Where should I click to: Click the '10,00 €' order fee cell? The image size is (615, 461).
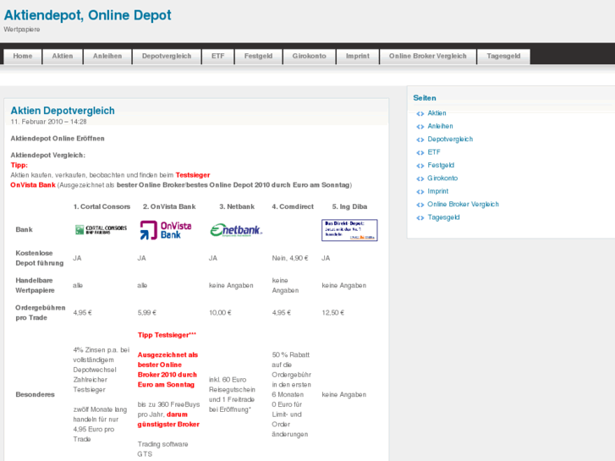point(220,313)
